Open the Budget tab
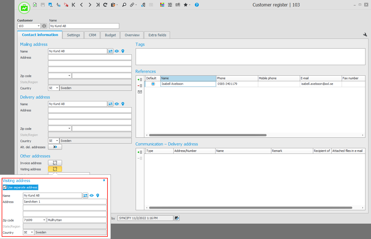Image resolution: width=371 pixels, height=239 pixels. (x=110, y=35)
